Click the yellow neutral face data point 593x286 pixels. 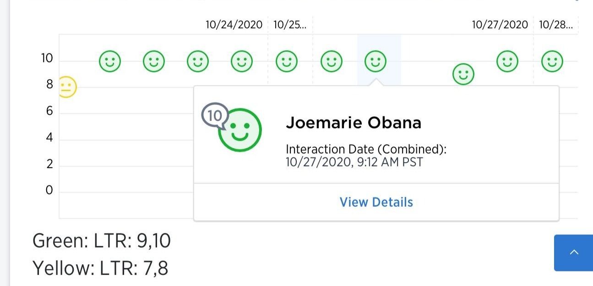tap(67, 87)
